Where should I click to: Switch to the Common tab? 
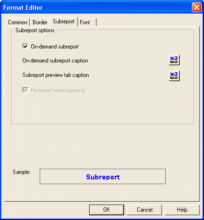pos(18,22)
